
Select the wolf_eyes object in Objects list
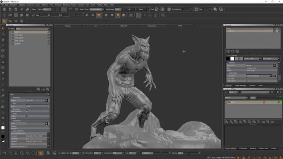tap(19, 35)
